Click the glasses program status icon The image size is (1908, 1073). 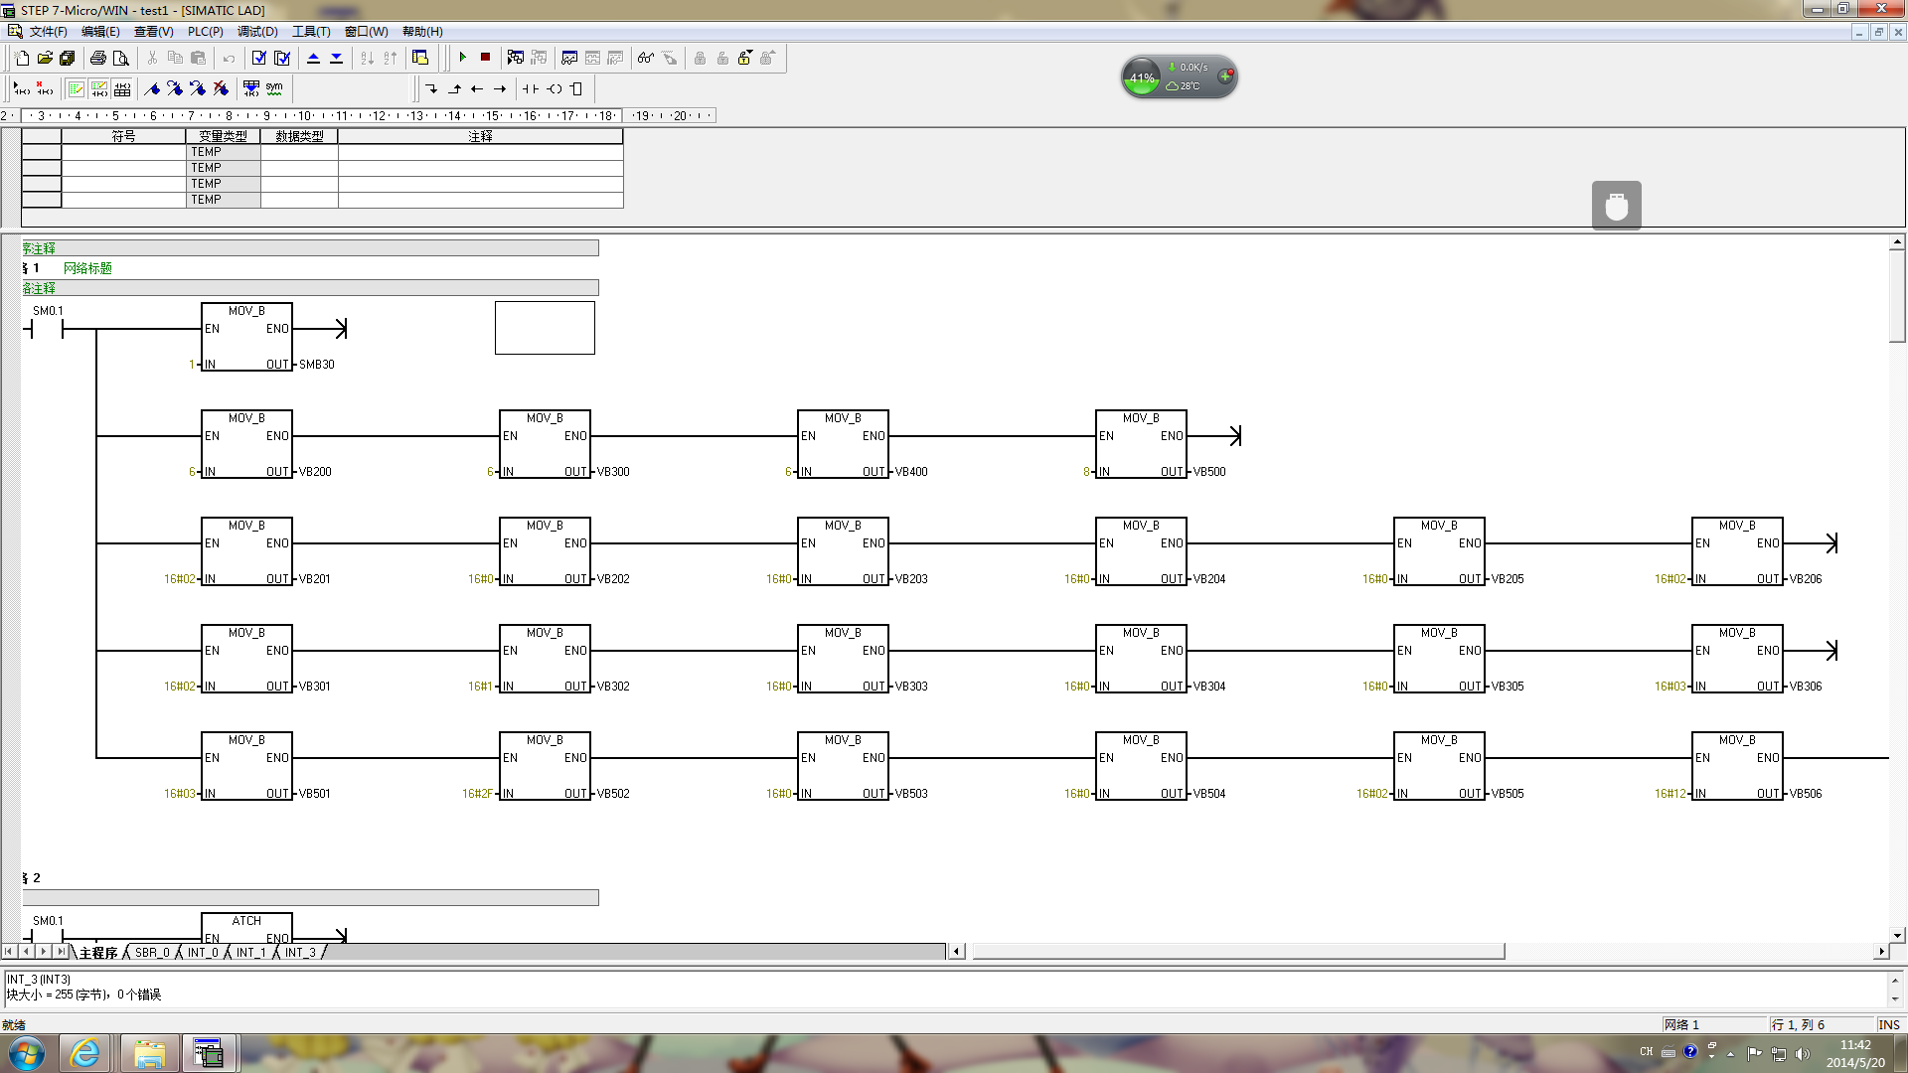click(x=646, y=58)
